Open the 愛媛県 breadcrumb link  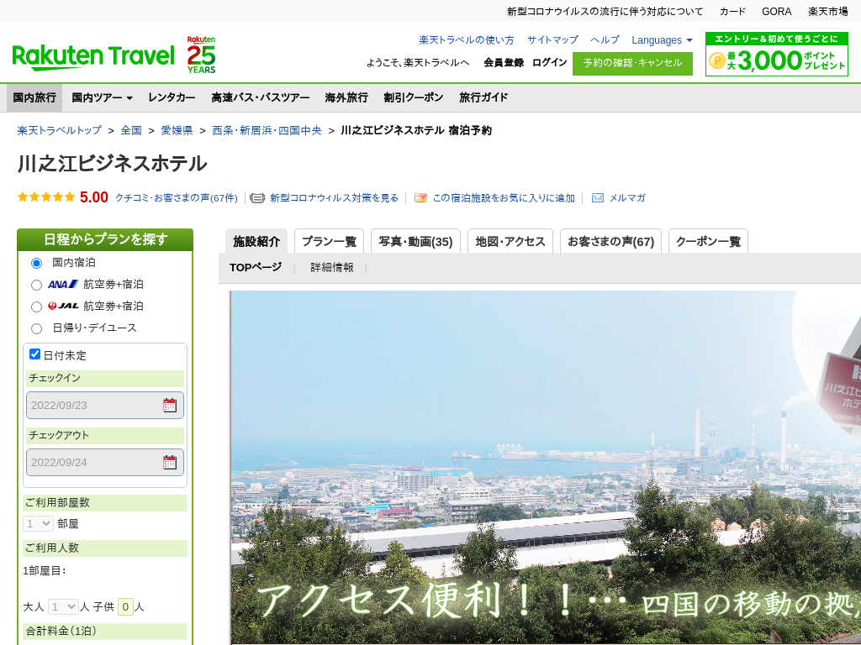(177, 131)
